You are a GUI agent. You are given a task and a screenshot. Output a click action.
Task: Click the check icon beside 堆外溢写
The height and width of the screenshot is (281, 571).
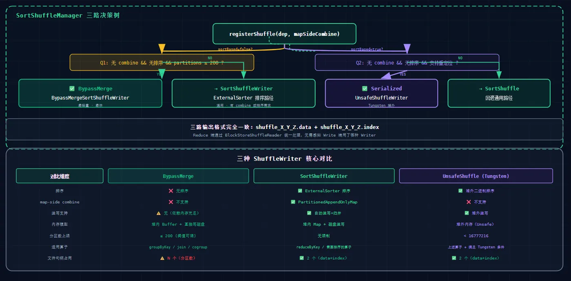(x=467, y=213)
